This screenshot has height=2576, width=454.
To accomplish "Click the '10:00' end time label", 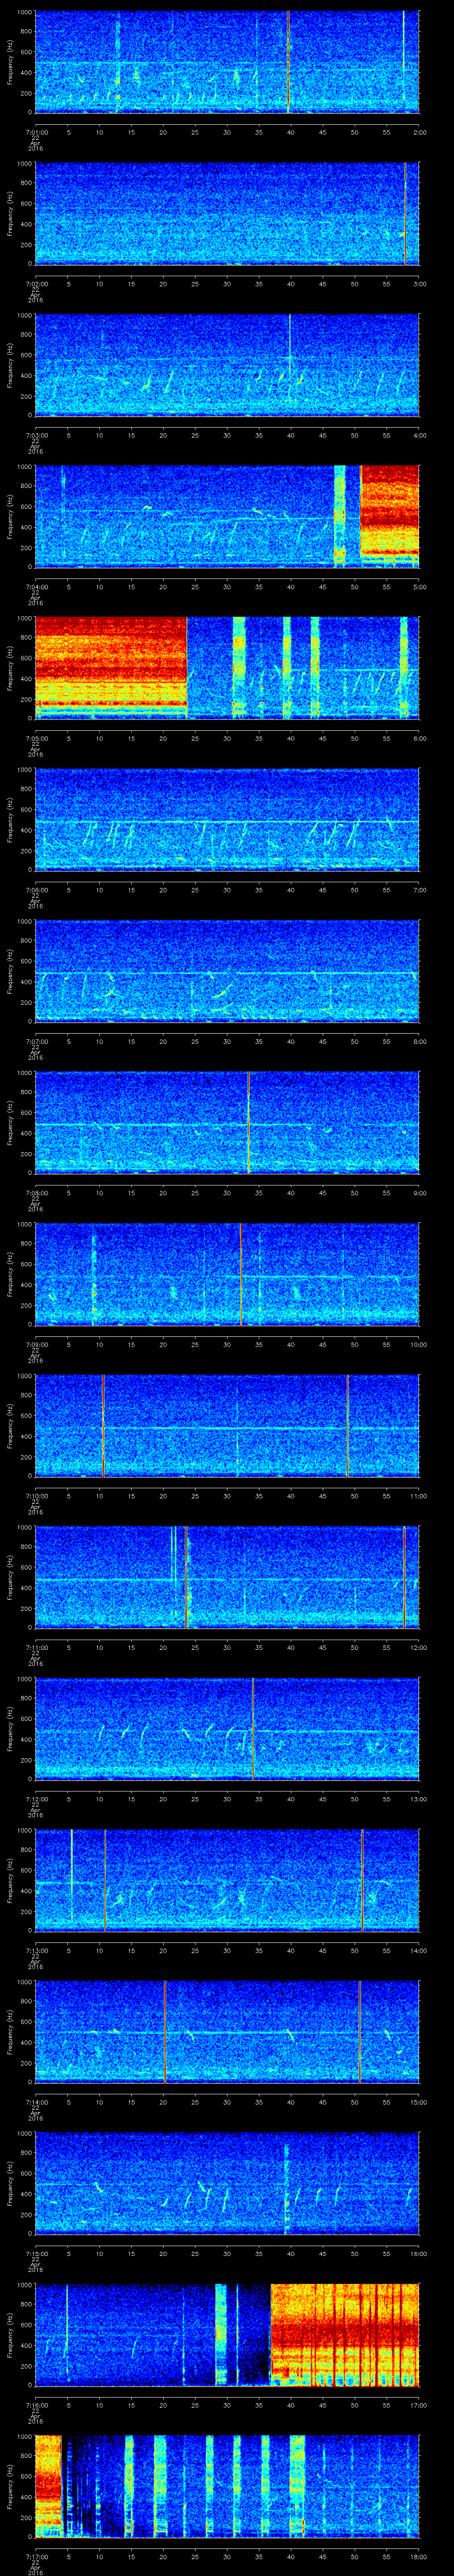I will coord(418,1344).
